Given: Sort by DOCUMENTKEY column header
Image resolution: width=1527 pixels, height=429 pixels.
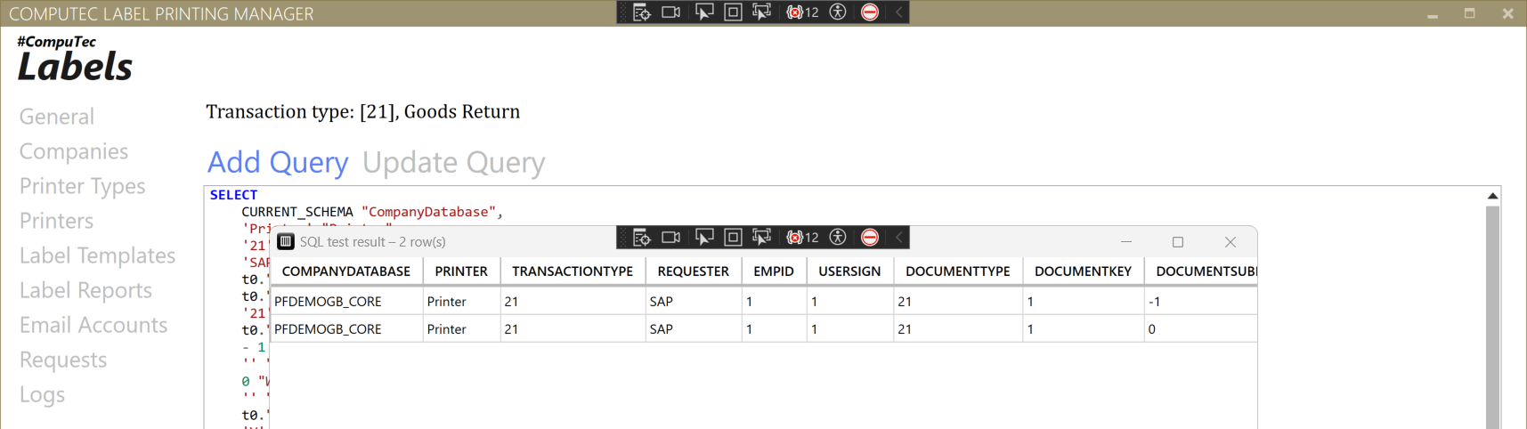Looking at the screenshot, I should pyautogui.click(x=1083, y=271).
